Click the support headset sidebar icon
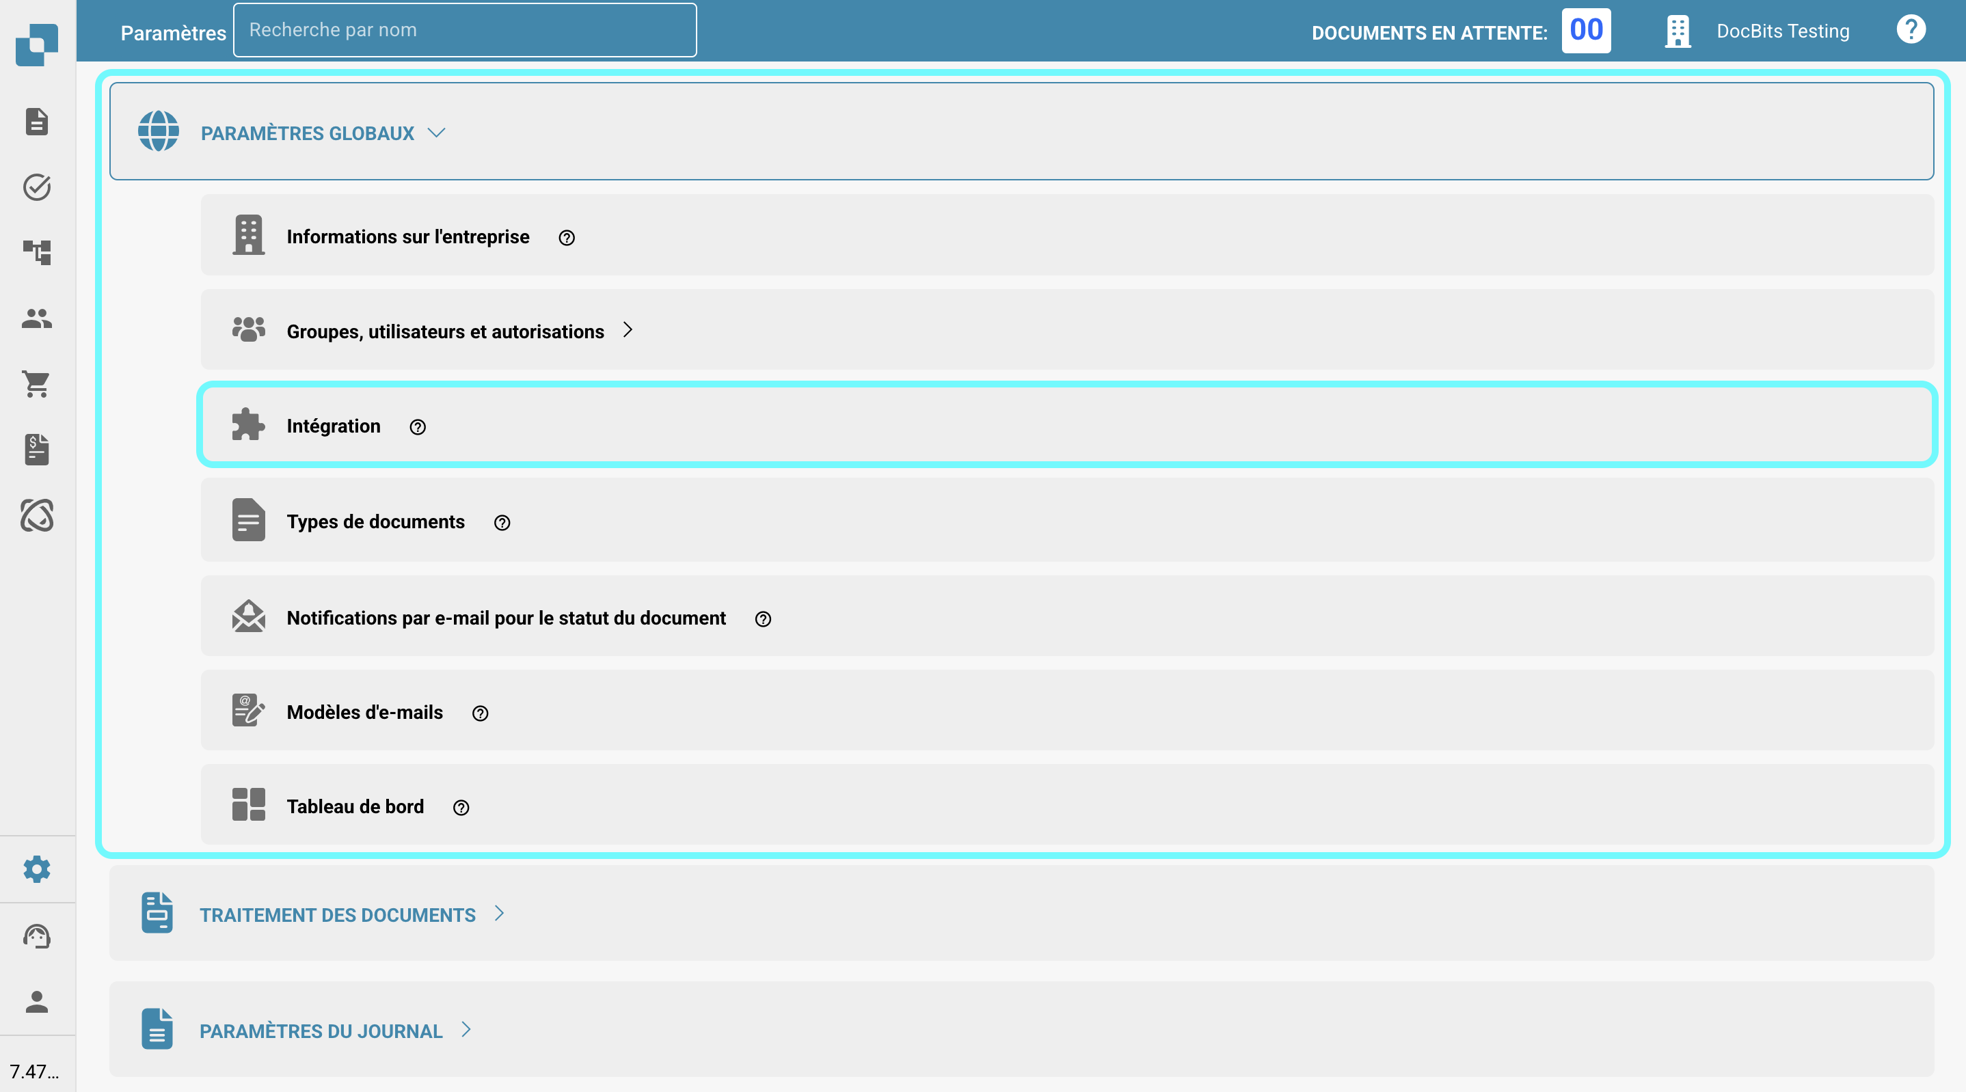 (x=37, y=936)
